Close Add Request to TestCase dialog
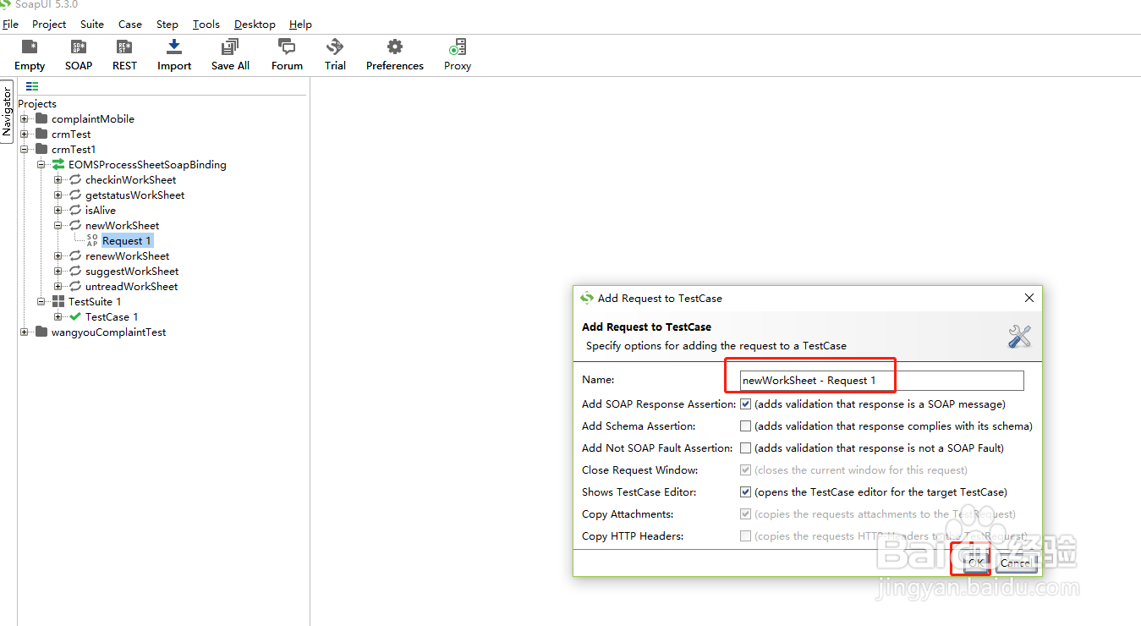Image resolution: width=1141 pixels, height=626 pixels. click(x=1029, y=298)
